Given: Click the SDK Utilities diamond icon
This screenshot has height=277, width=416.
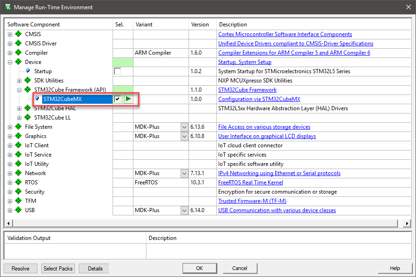Looking at the screenshot, I should [x=28, y=80].
